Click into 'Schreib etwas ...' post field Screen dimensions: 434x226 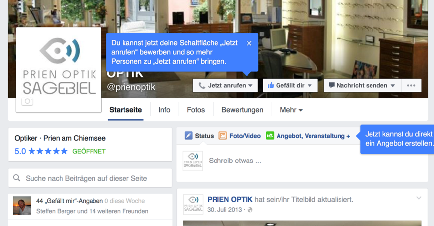pos(295,161)
